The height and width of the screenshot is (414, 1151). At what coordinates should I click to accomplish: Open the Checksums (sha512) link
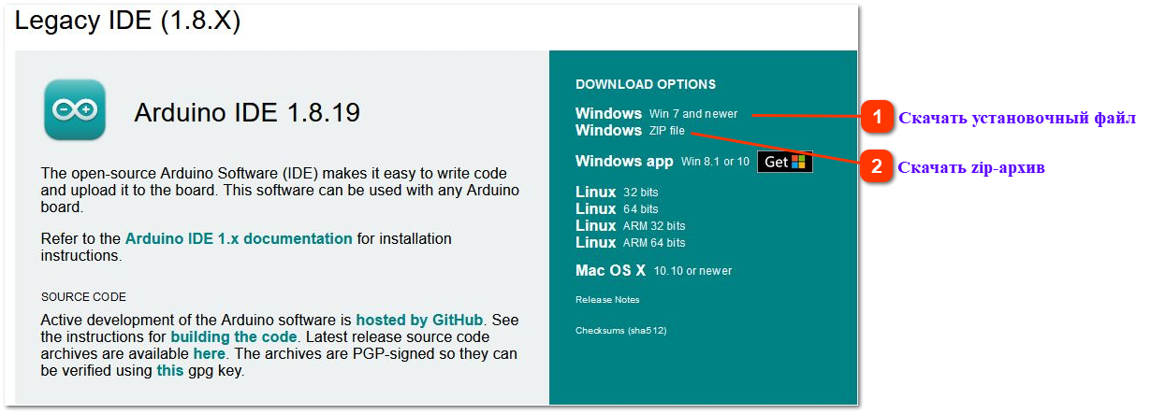621,331
